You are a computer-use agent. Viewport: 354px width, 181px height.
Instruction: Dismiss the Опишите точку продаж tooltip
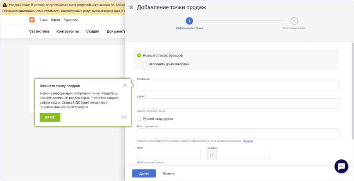tap(125, 85)
